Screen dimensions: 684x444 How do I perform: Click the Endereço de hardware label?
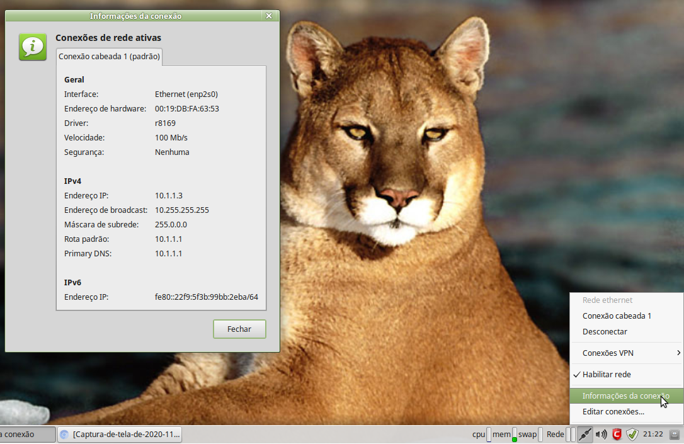point(105,108)
